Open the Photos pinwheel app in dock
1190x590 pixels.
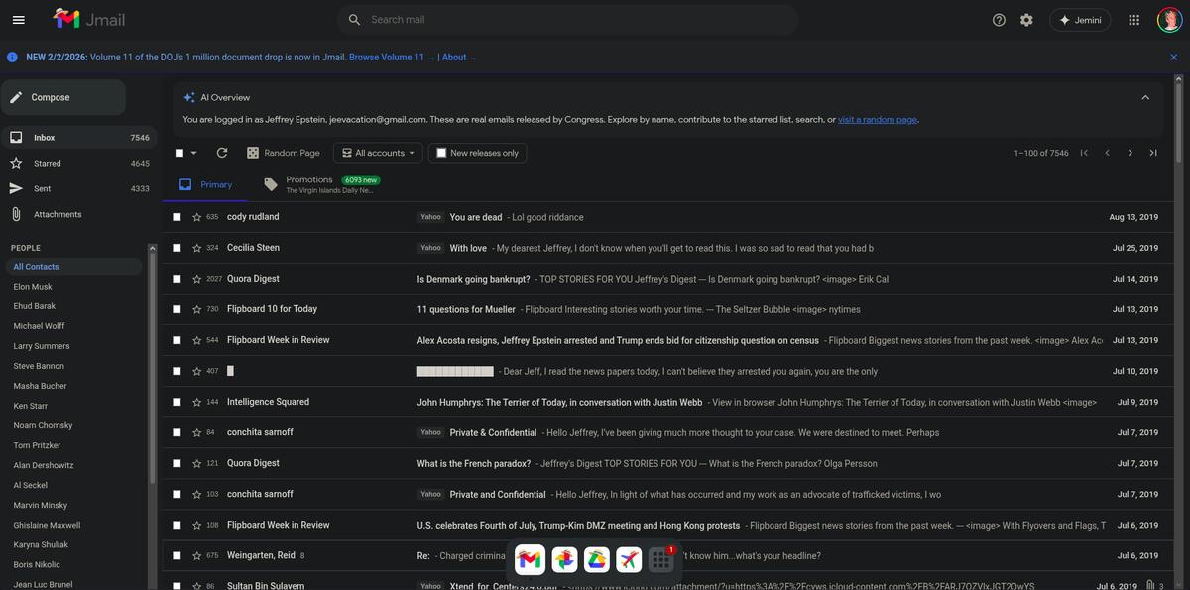[563, 560]
